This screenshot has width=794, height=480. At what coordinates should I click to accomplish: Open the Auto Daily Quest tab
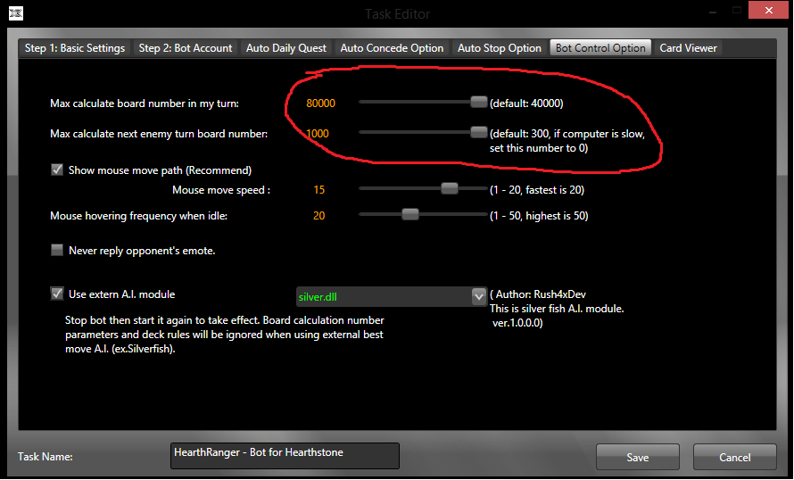[286, 48]
